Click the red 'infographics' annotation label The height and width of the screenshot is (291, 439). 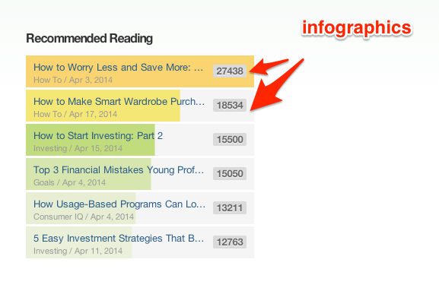357,28
